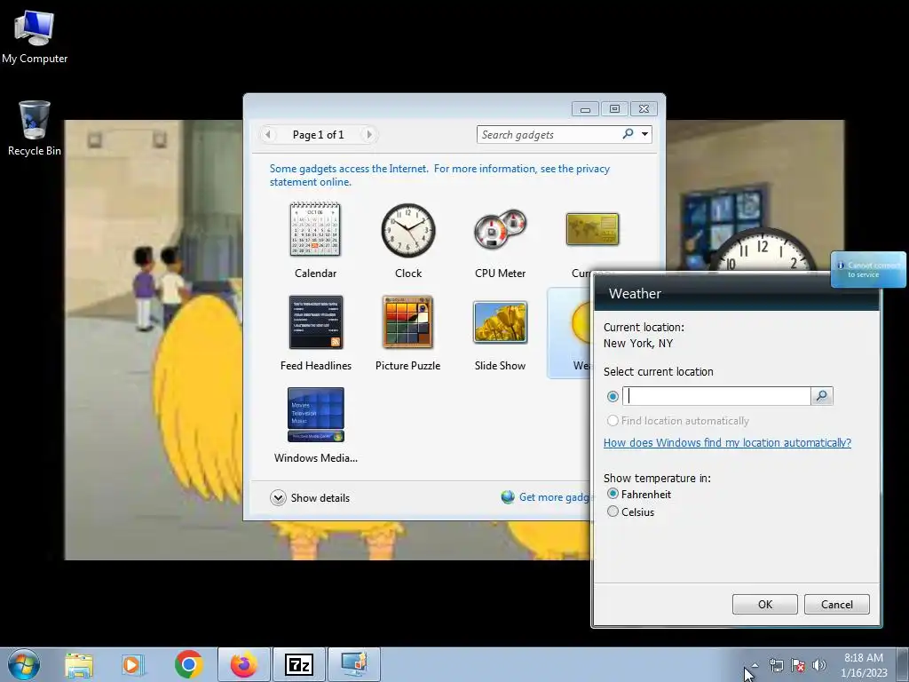This screenshot has height=682, width=909.
Task: Add the CPU Meter gadget
Action: point(500,230)
